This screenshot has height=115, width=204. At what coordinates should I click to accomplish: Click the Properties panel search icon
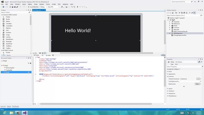[x=202, y=67]
